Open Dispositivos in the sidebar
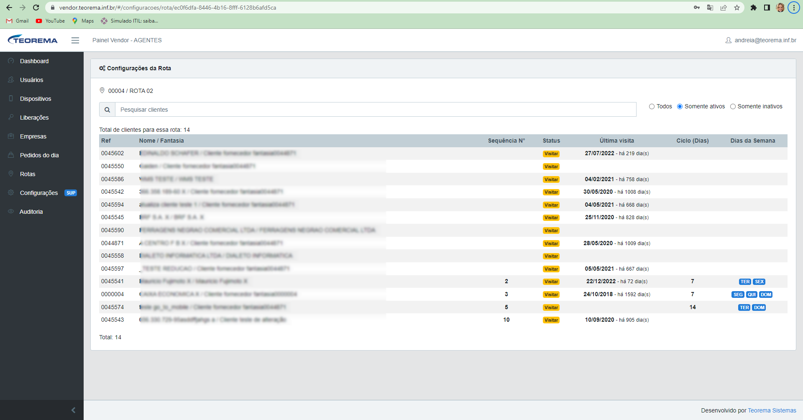803x420 pixels. (42, 99)
